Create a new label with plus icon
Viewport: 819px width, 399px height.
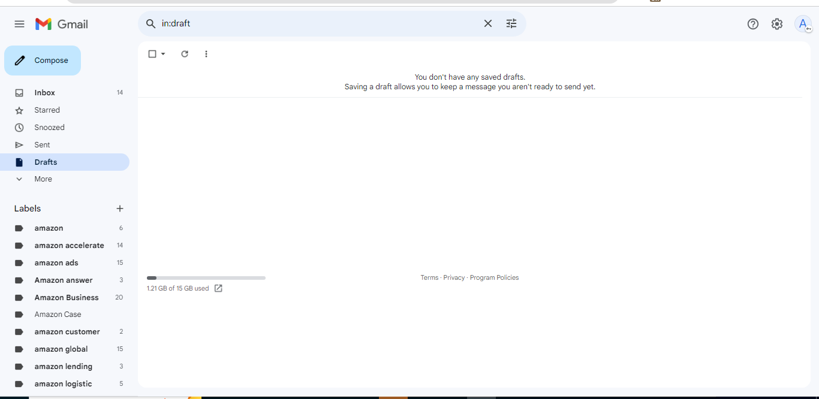tap(120, 208)
